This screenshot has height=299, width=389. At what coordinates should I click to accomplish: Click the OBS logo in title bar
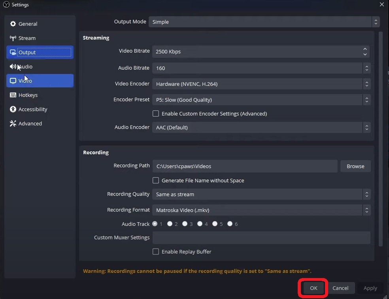pyautogui.click(x=6, y=4)
